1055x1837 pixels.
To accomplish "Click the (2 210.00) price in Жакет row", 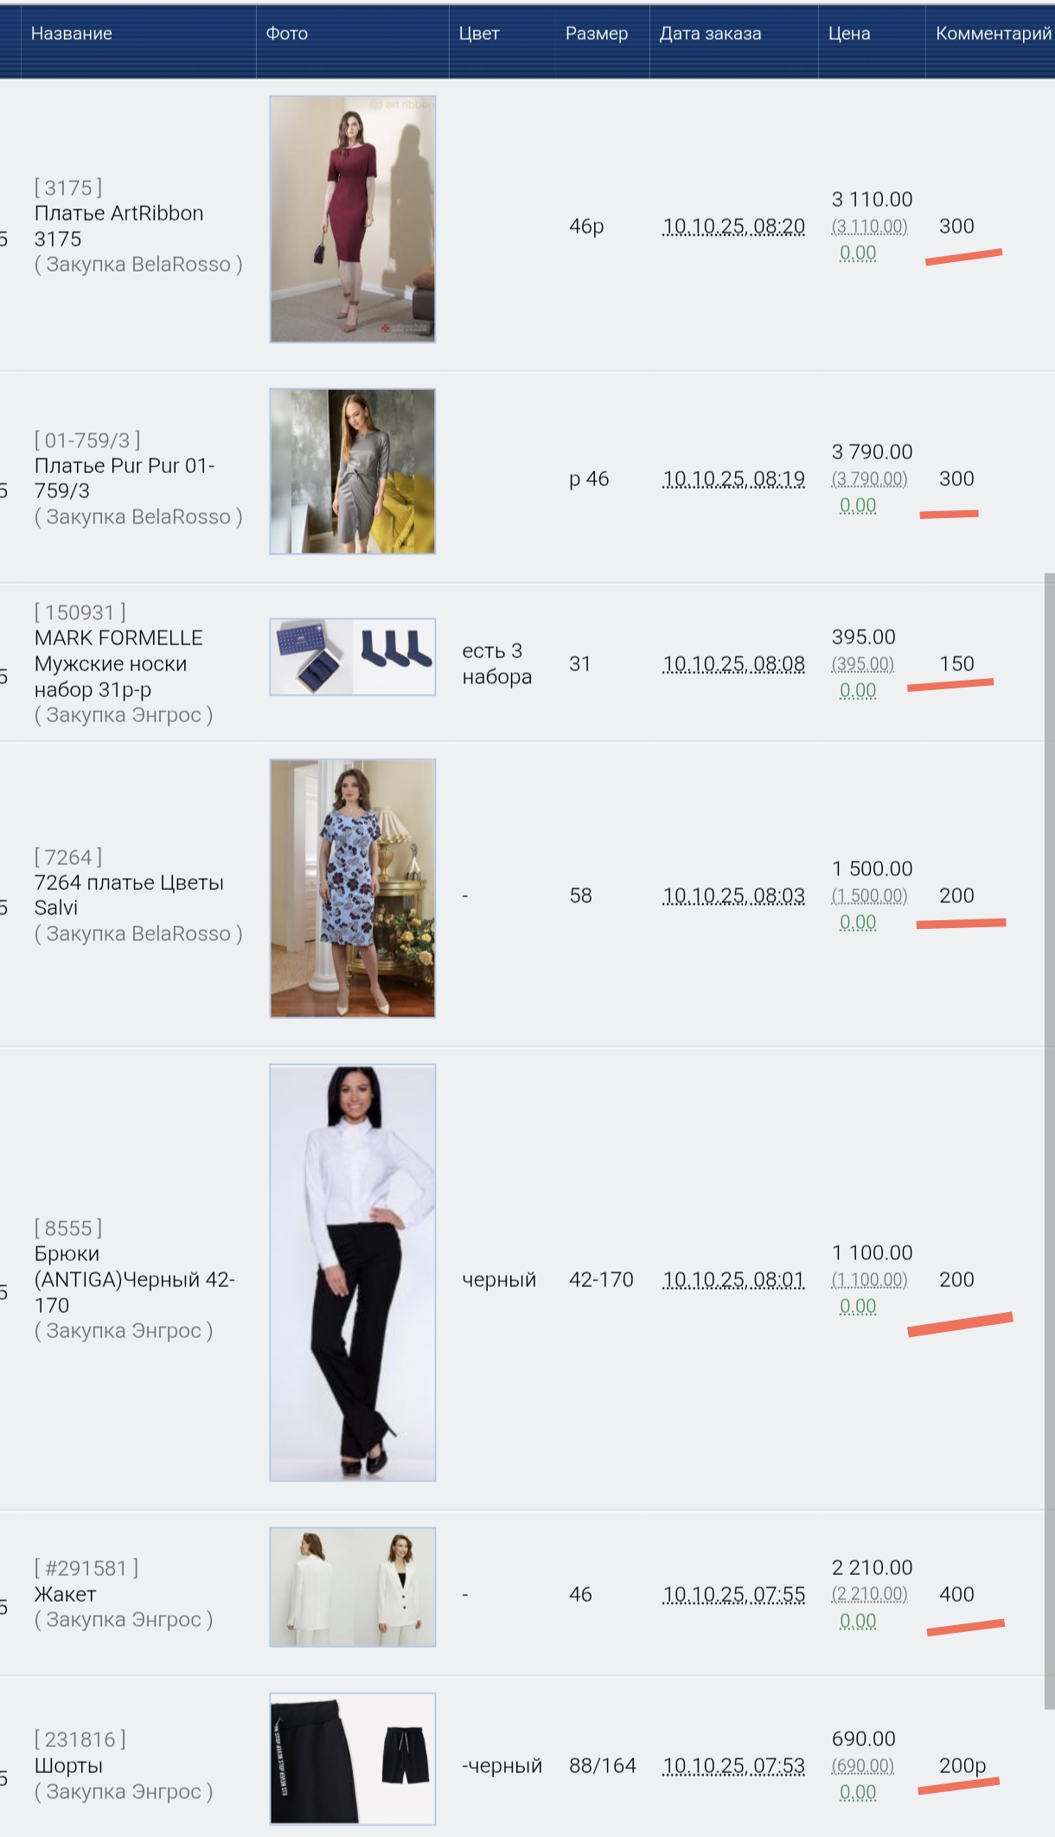I will tap(869, 1594).
